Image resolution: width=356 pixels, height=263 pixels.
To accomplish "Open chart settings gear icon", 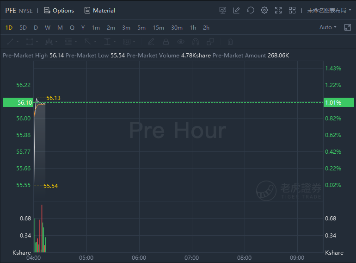I will click(264, 10).
